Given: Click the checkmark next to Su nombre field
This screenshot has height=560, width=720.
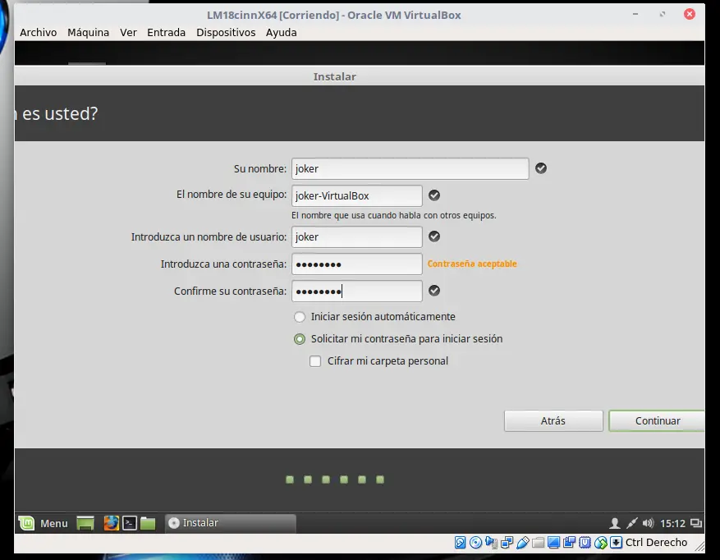Looking at the screenshot, I should pos(541,168).
